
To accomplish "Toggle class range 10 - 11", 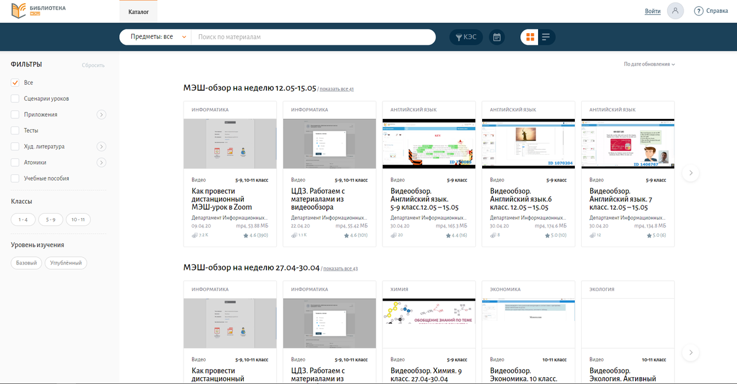I will [78, 220].
